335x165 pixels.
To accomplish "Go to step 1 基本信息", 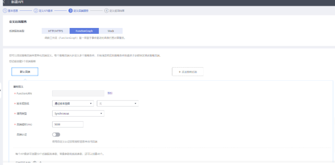I will click(10, 11).
